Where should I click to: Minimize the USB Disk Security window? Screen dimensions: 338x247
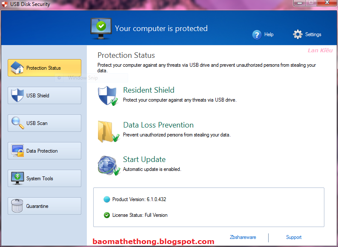(x=299, y=3)
